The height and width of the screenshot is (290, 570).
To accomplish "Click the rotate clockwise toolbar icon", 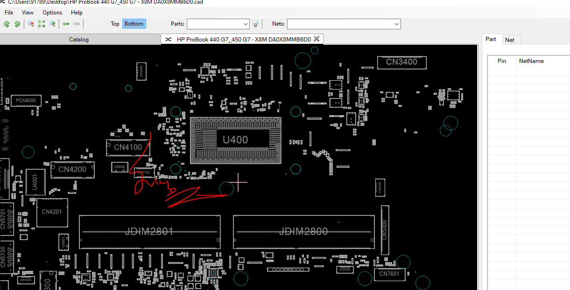I will [x=17, y=24].
